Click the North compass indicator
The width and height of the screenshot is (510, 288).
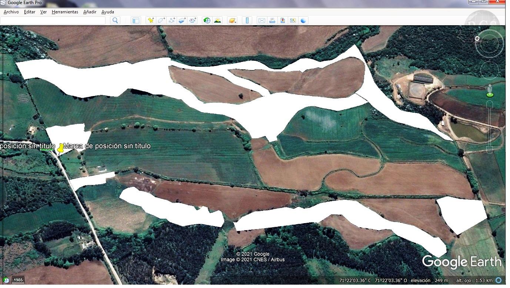(477, 39)
